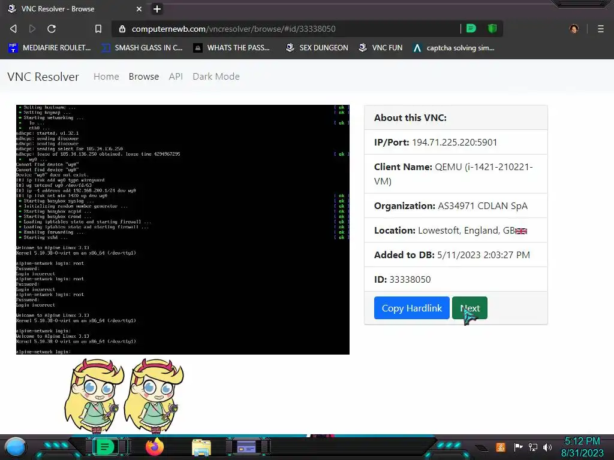Open the Action Center flag tray icon
Screen dimensions: 614x460
pos(519,447)
